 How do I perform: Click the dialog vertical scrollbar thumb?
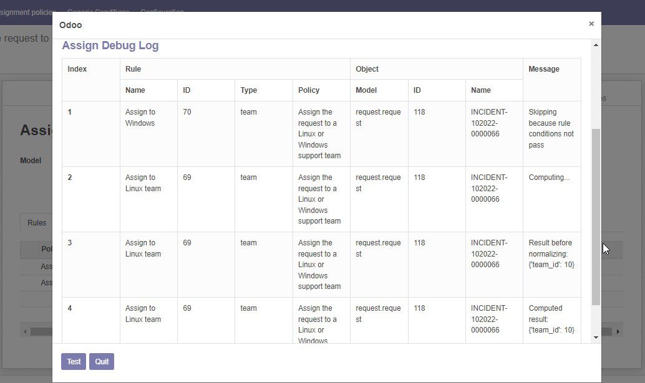click(x=596, y=217)
